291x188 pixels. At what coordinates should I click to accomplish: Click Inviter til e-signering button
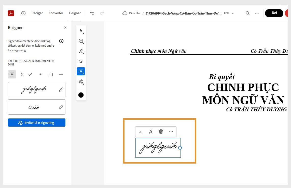[x=37, y=123]
